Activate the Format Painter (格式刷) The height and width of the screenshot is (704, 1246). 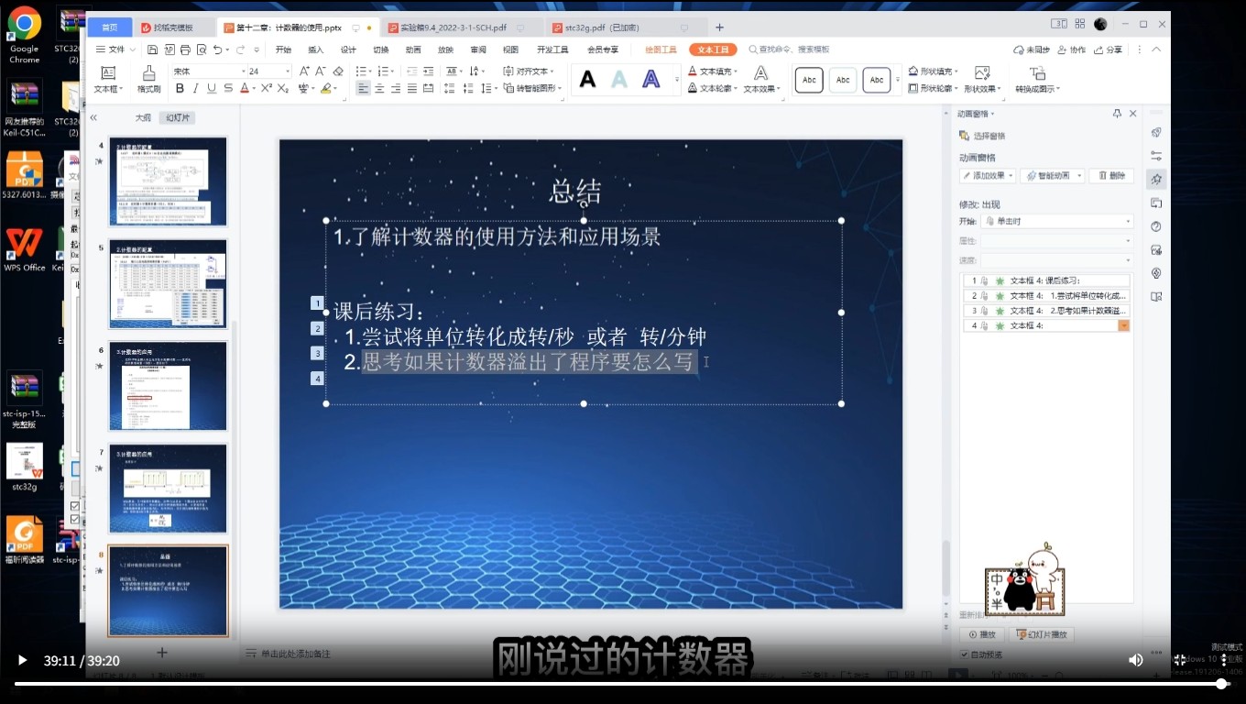(149, 80)
